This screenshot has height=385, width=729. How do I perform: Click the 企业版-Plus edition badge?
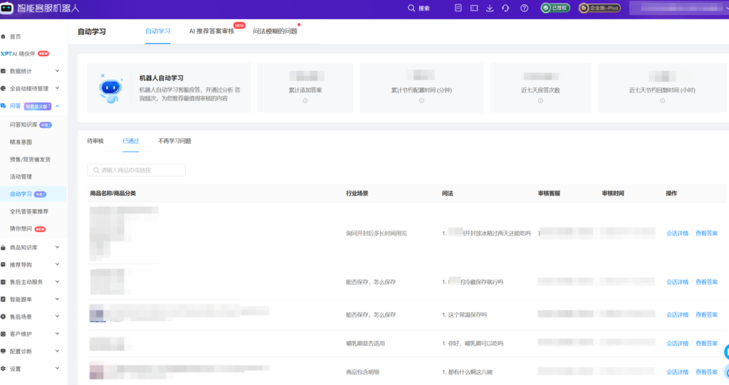[599, 9]
